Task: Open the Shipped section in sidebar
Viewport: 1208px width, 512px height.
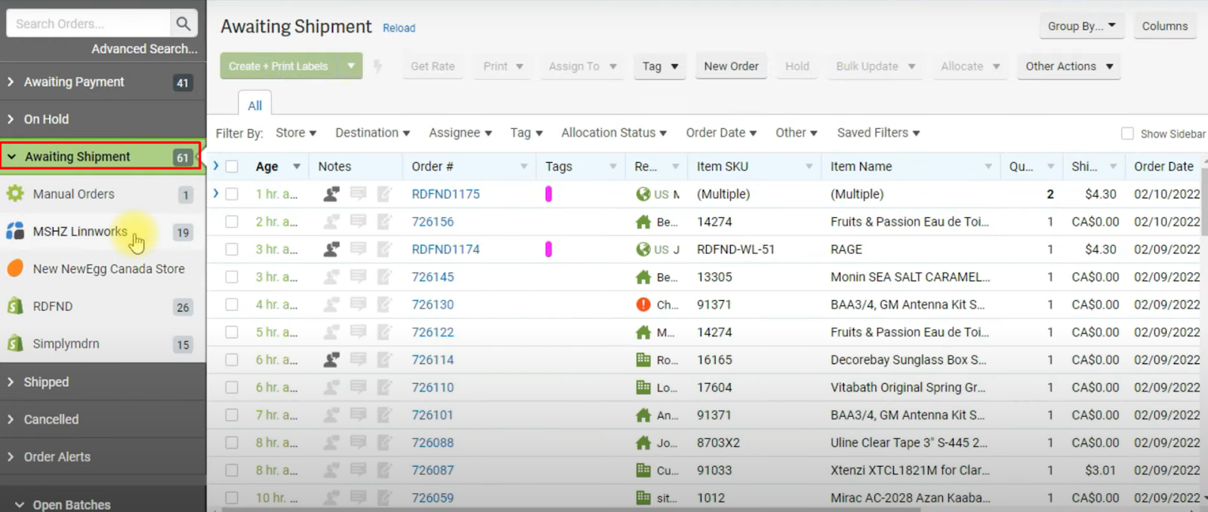Action: pyautogui.click(x=46, y=382)
